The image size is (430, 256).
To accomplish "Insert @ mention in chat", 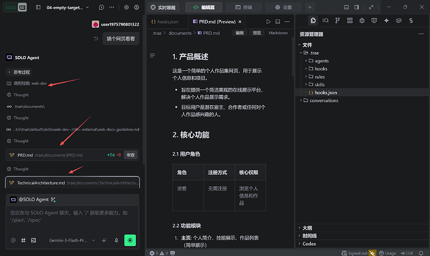I will click(x=13, y=240).
